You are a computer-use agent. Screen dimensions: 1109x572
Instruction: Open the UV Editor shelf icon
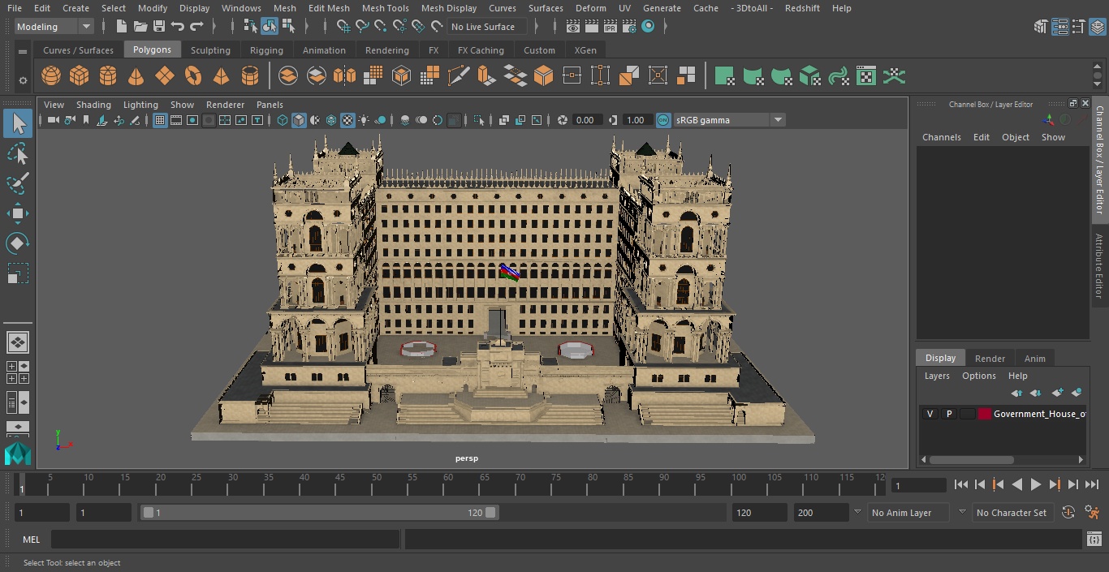coord(866,76)
